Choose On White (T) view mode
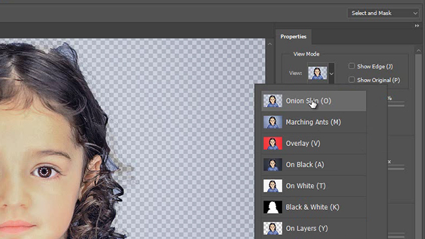This screenshot has height=239, width=425. (x=313, y=186)
